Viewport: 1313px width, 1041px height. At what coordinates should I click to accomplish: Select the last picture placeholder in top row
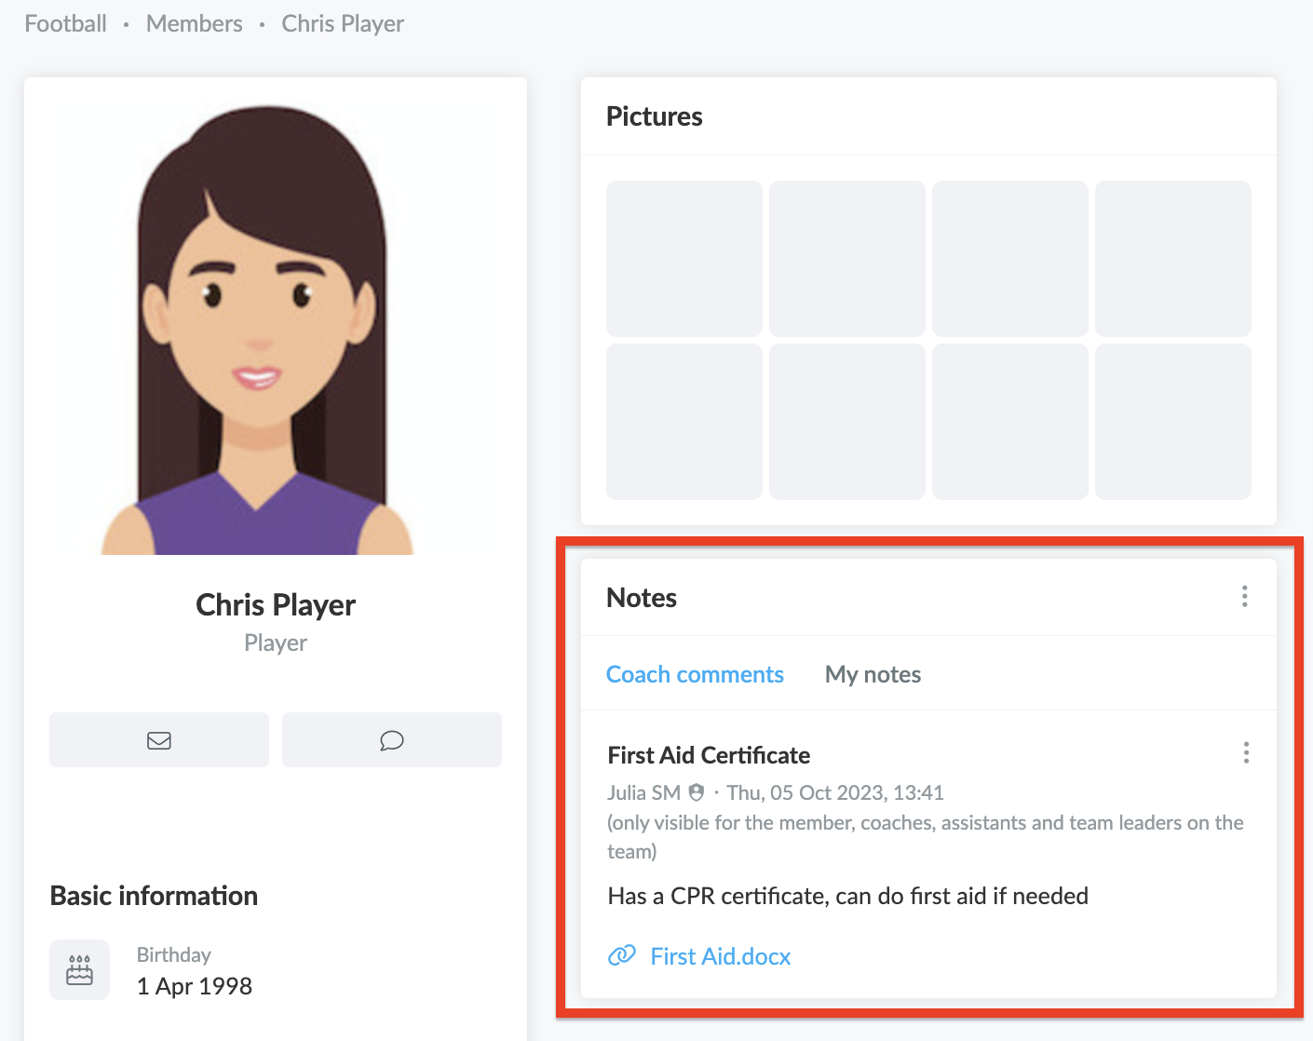coord(1173,259)
